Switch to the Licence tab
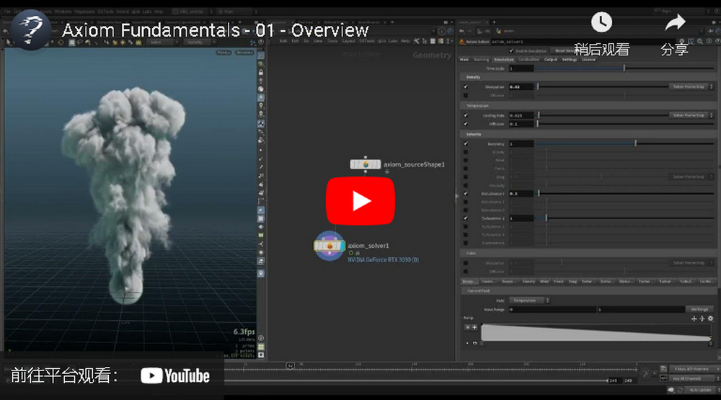The image size is (721, 400). (x=588, y=60)
